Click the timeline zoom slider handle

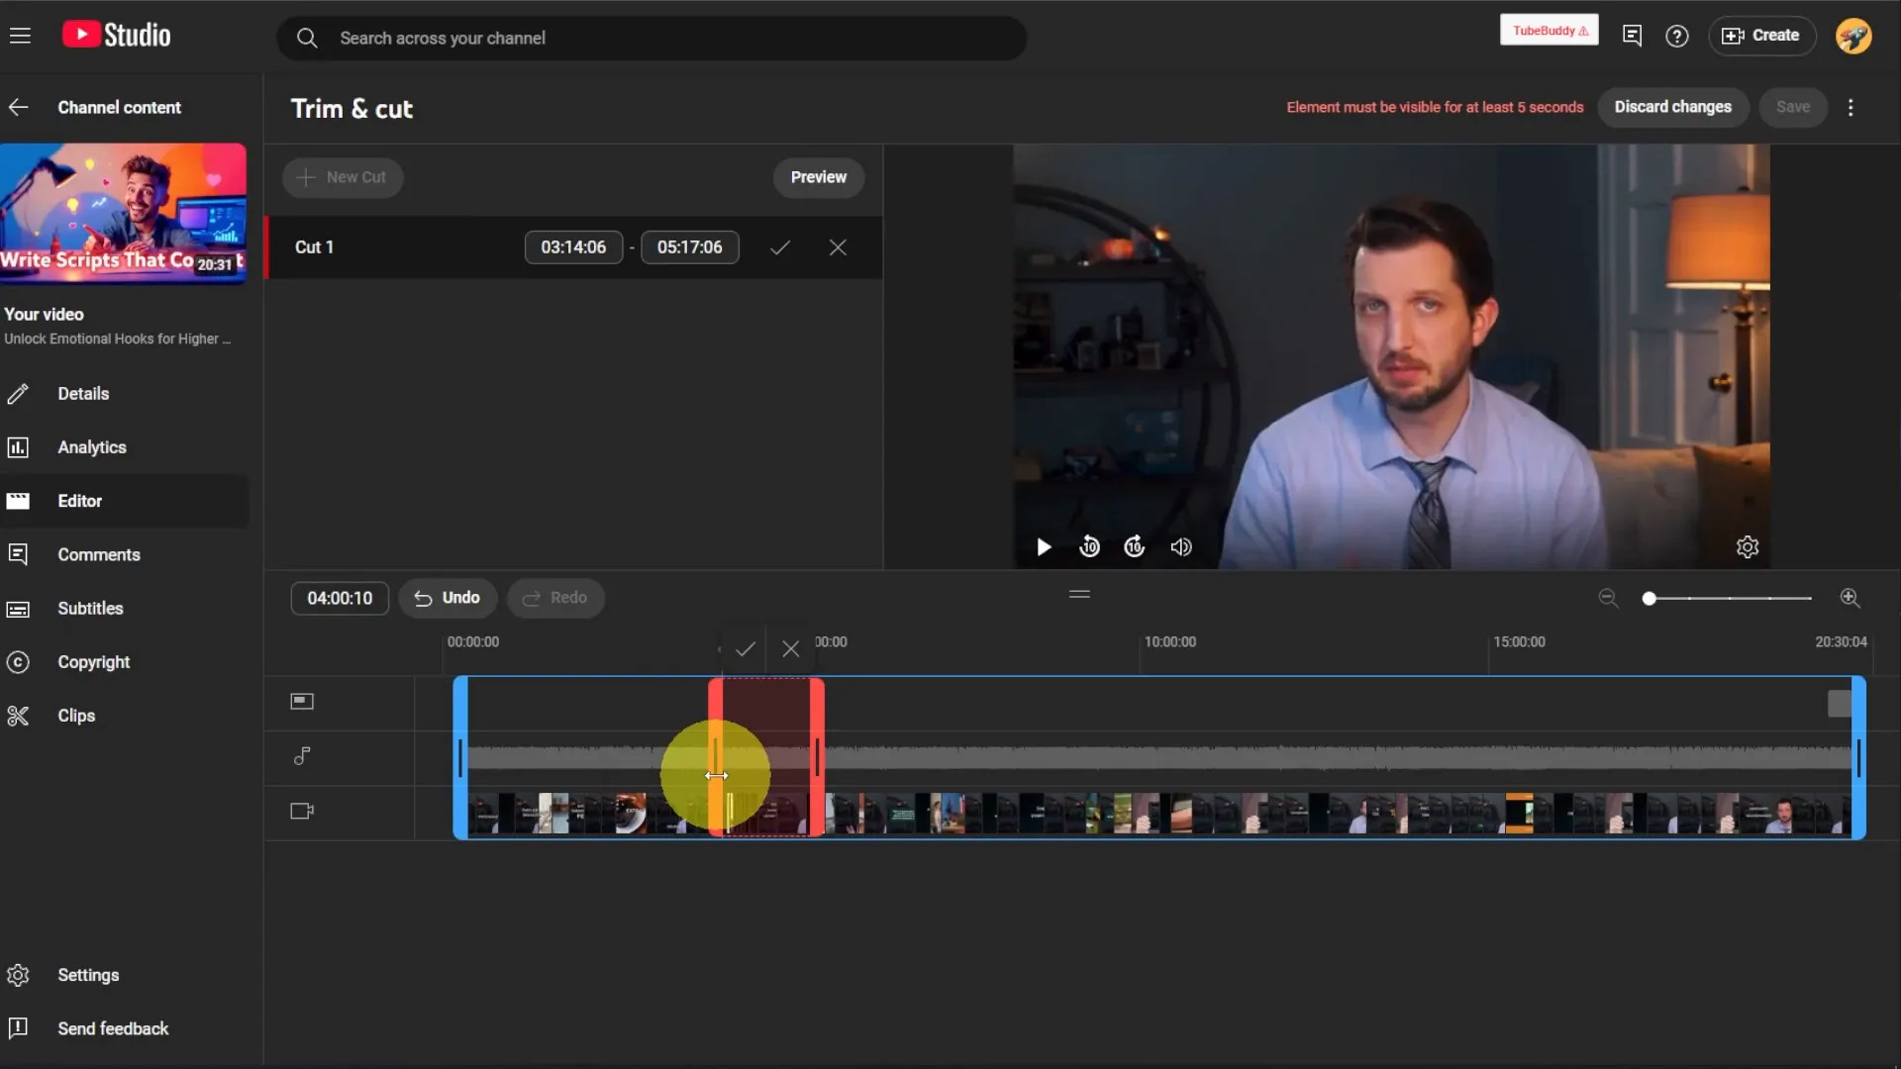[1649, 598]
